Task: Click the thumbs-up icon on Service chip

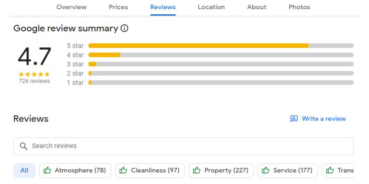Action: (266, 170)
